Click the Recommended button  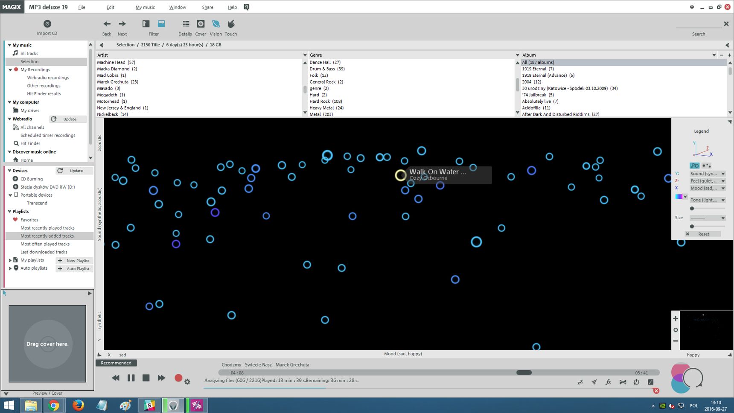click(116, 363)
